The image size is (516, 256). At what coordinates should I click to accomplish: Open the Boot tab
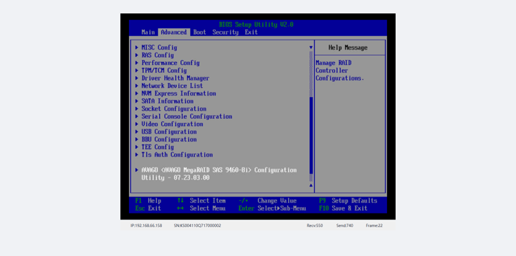(200, 32)
